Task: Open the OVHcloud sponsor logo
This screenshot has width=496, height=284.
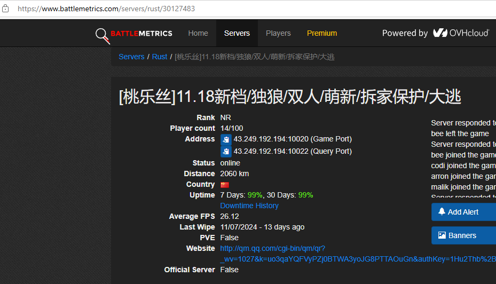Action: click(x=461, y=33)
